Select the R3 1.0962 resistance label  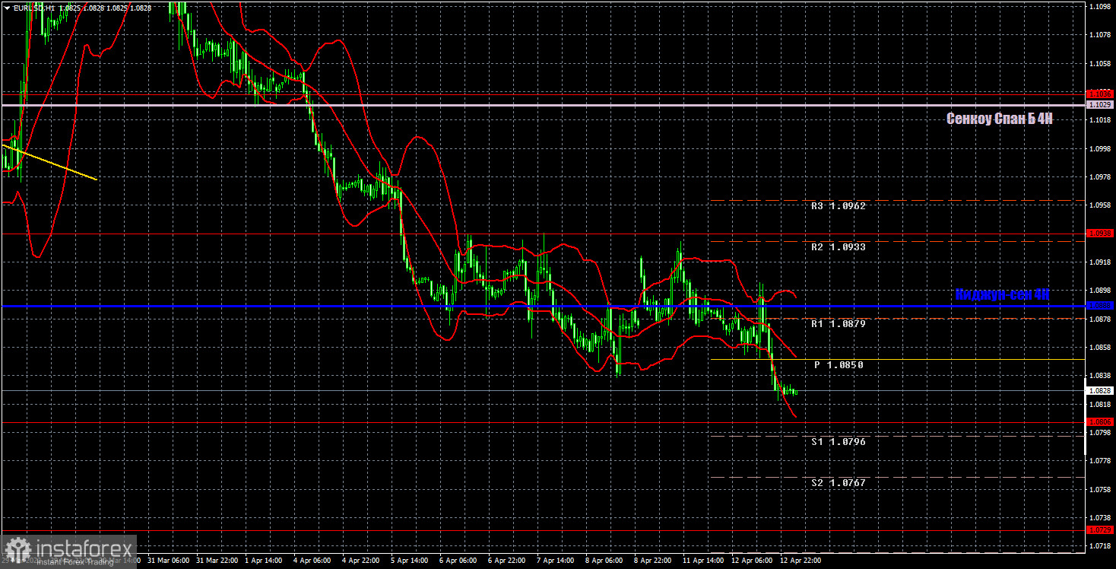coord(839,206)
